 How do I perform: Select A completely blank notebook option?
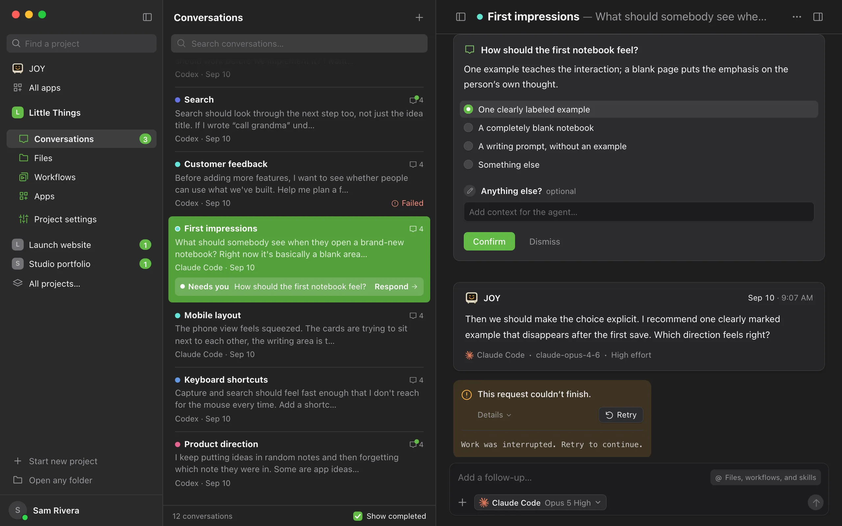pyautogui.click(x=639, y=128)
